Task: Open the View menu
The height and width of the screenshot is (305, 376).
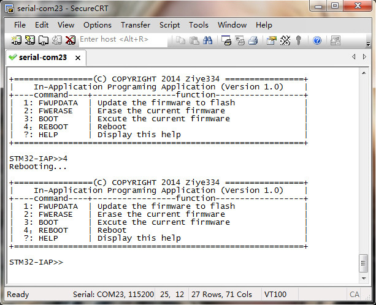Action: [66, 25]
